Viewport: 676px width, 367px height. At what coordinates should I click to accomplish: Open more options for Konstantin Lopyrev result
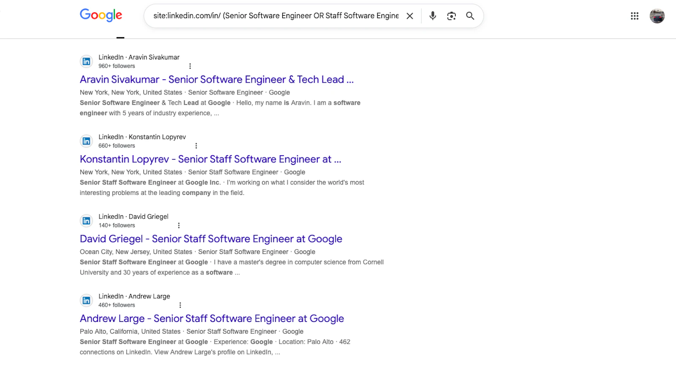coord(196,146)
